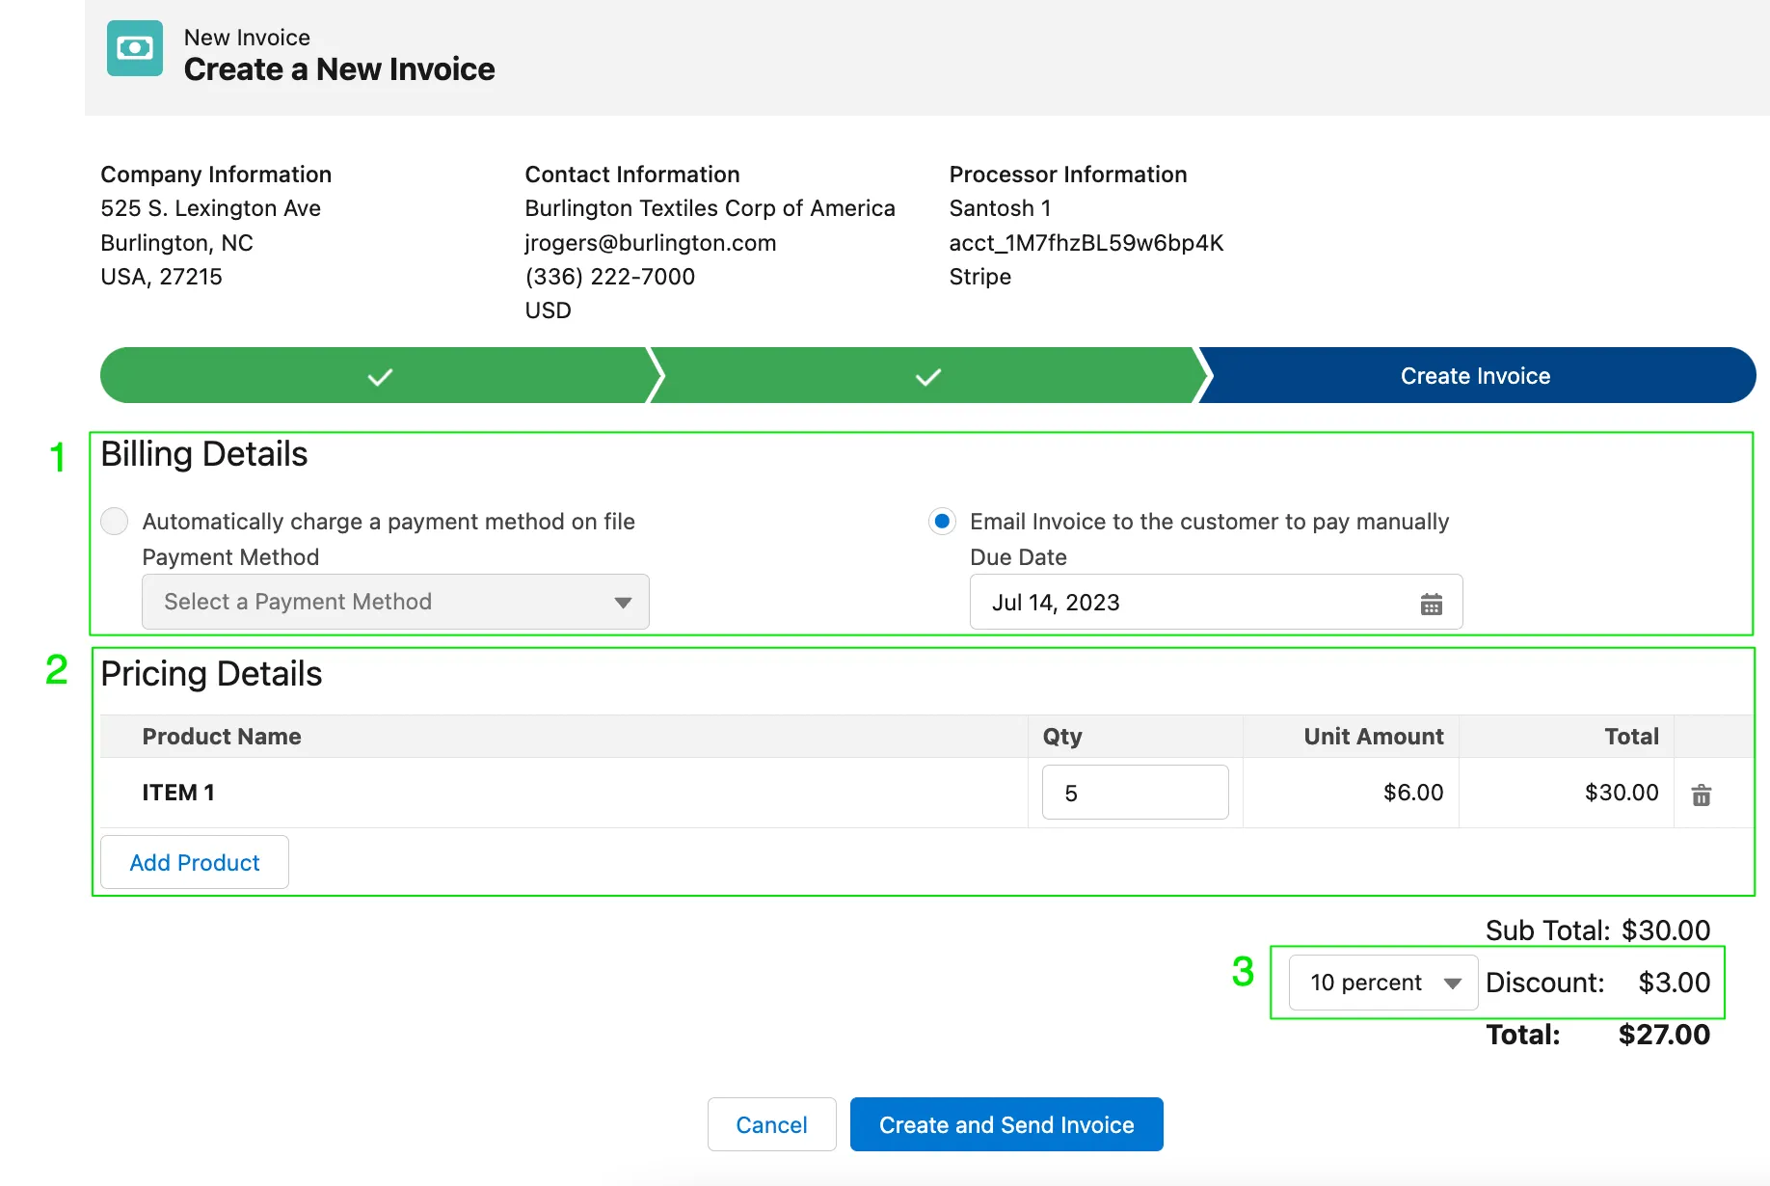Screen dimensions: 1770x1186
Task: Click the Pricing Details heading
Action: click(x=211, y=674)
